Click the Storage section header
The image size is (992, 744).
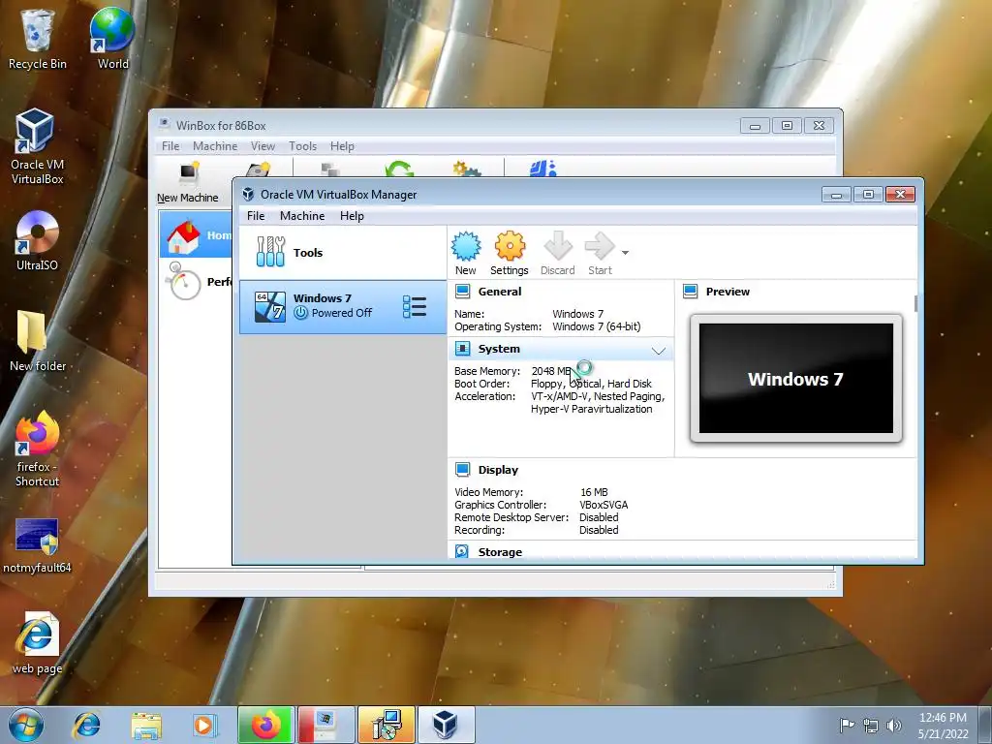(500, 552)
